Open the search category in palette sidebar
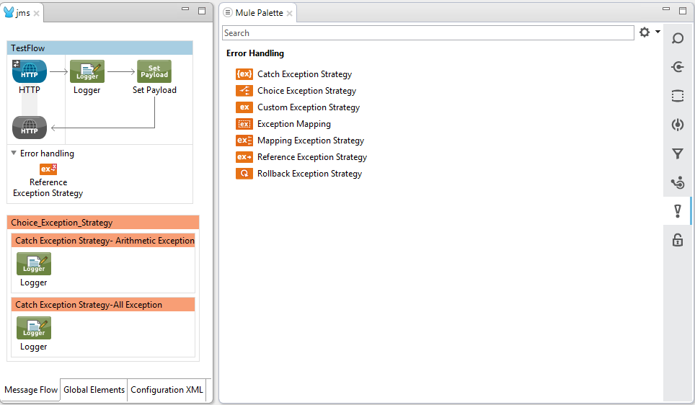The height and width of the screenshot is (405, 695). click(x=677, y=38)
